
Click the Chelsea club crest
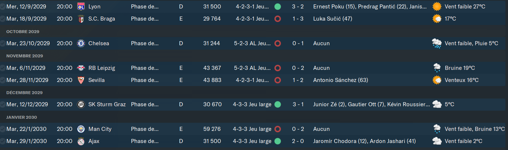click(81, 43)
